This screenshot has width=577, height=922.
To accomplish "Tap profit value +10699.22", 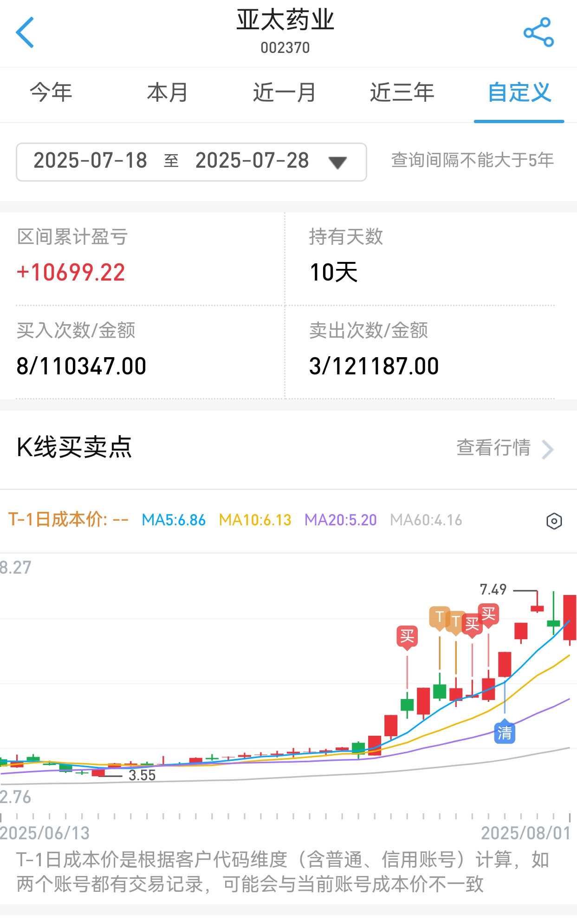I will coord(71,272).
